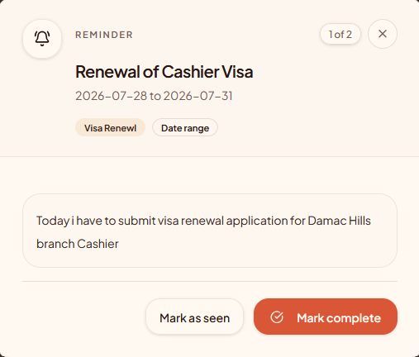Click the word Visa in the title

pos(238,72)
